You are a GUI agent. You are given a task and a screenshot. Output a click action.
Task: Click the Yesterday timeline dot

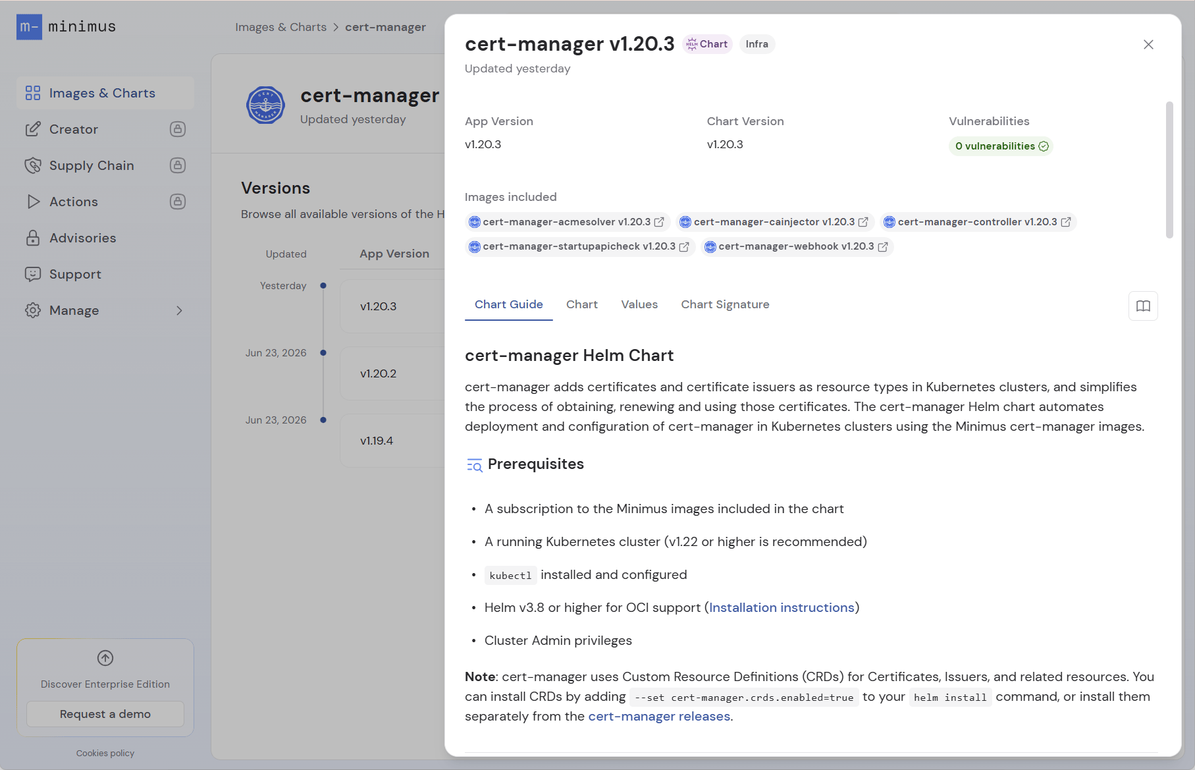click(x=323, y=286)
